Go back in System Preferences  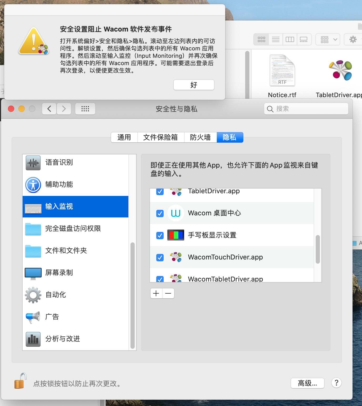[49, 109]
